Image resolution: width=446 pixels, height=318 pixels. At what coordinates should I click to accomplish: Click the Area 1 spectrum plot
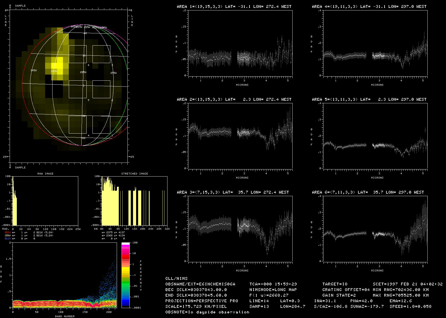click(240, 43)
